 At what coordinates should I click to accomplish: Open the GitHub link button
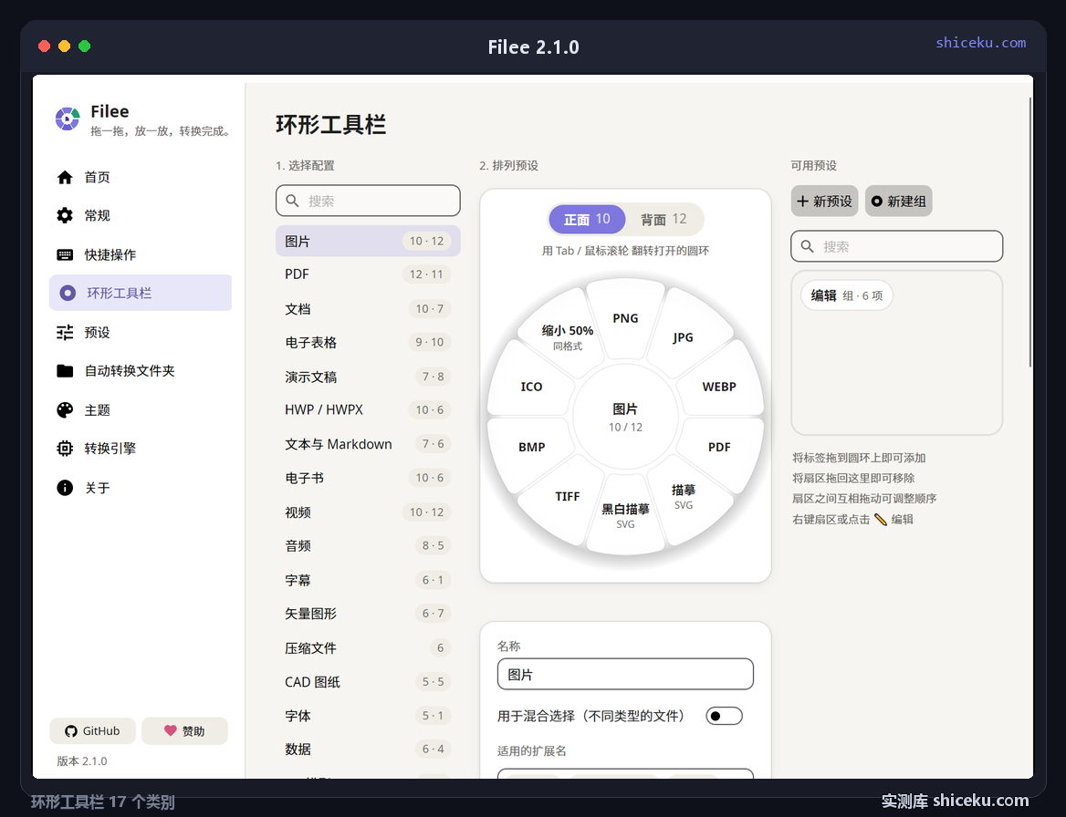tap(92, 730)
